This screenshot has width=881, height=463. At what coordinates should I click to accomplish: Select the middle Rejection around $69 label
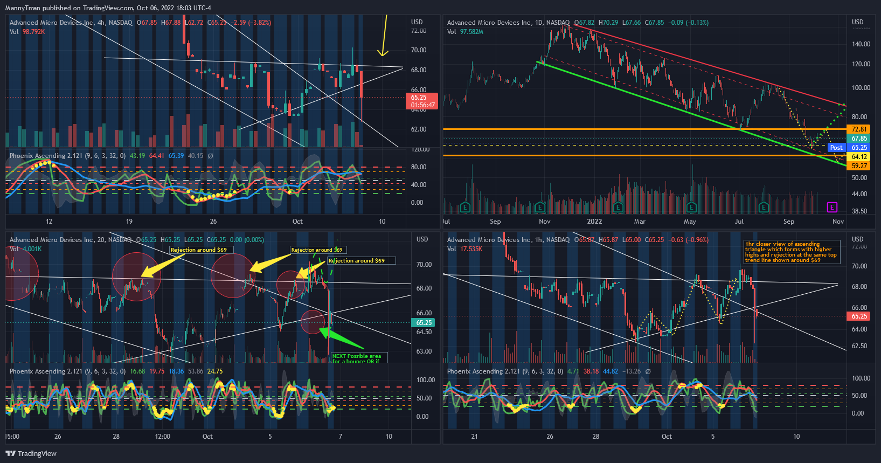pos(318,250)
